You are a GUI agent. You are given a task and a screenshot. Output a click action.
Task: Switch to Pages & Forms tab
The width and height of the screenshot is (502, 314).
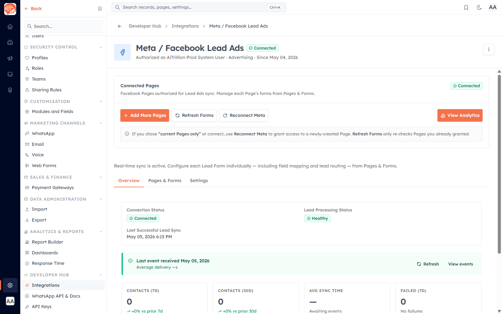(x=165, y=181)
